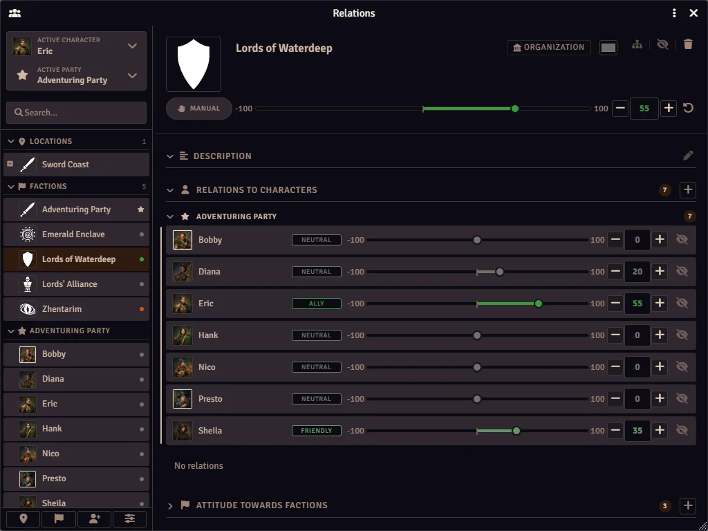The image size is (708, 531).
Task: Toggle visibility of Bobby's relation
Action: (682, 240)
